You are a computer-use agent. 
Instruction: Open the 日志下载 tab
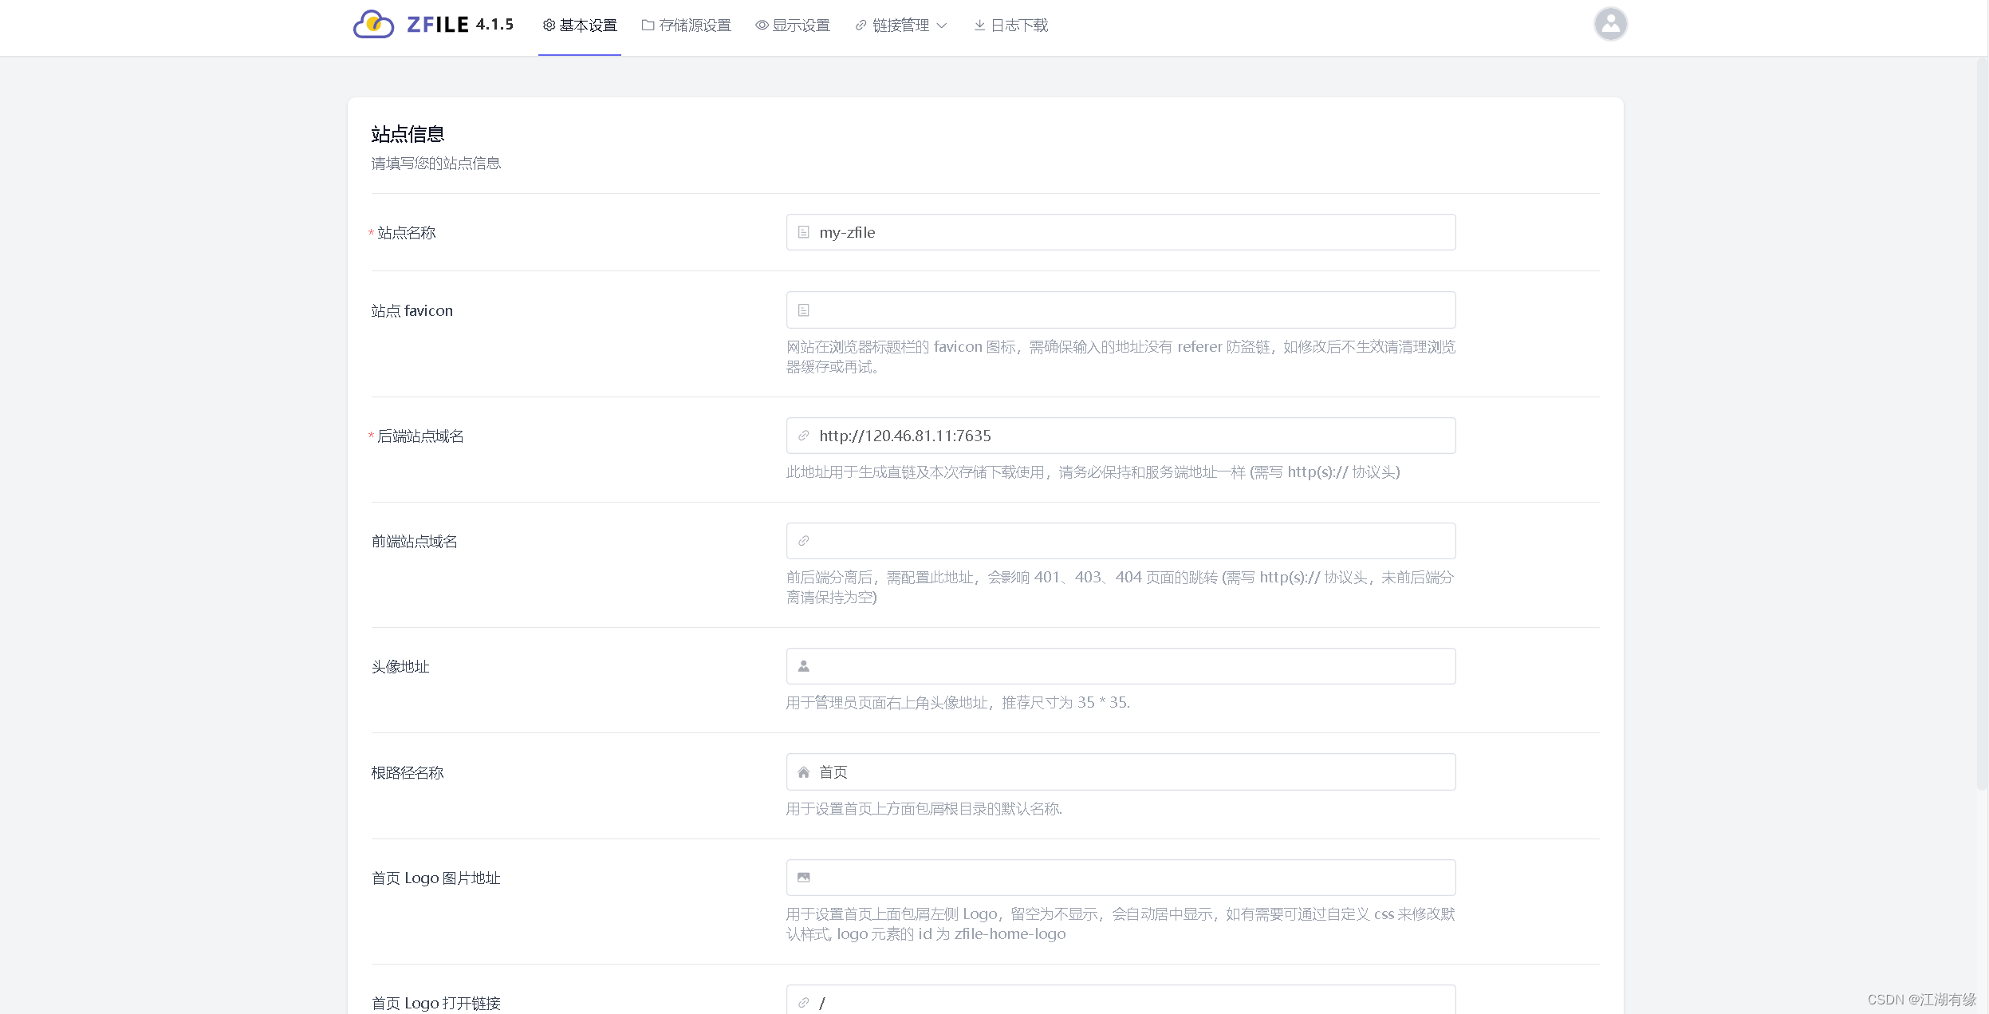tap(1010, 26)
